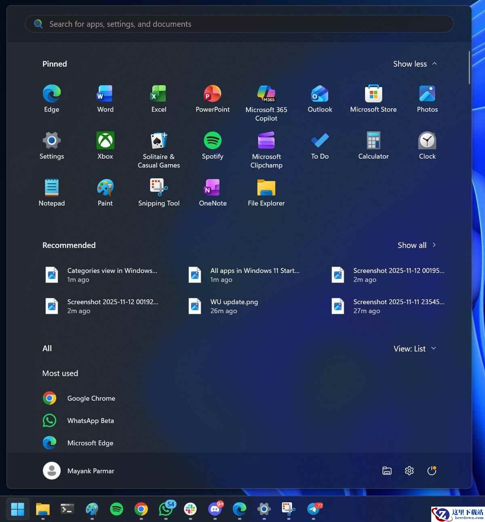Launch the pinned Calculator app

tap(373, 146)
